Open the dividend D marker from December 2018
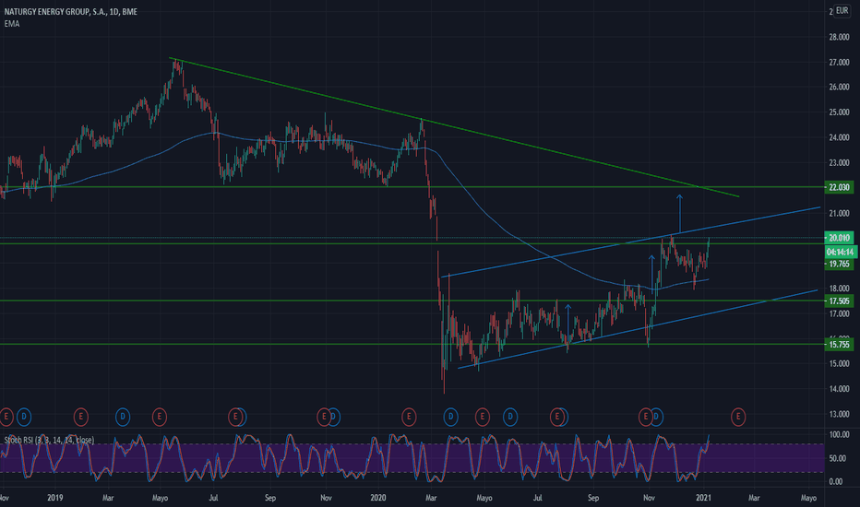The height and width of the screenshot is (507, 860). 24,417
